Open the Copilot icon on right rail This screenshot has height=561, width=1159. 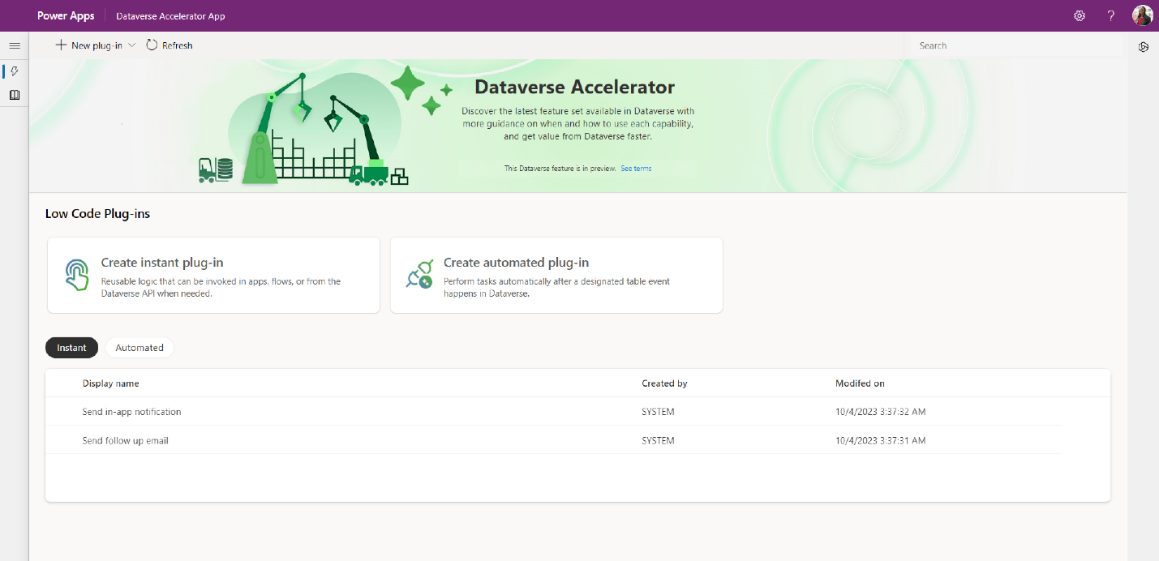pyautogui.click(x=1143, y=46)
